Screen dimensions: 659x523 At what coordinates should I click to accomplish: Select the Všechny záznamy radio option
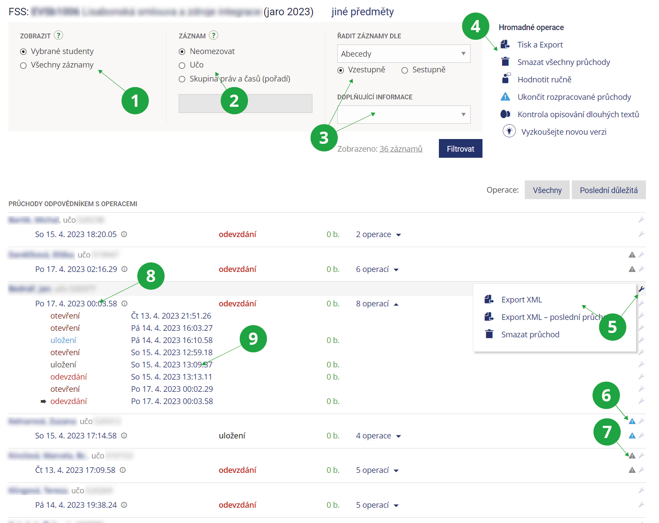pyautogui.click(x=24, y=65)
